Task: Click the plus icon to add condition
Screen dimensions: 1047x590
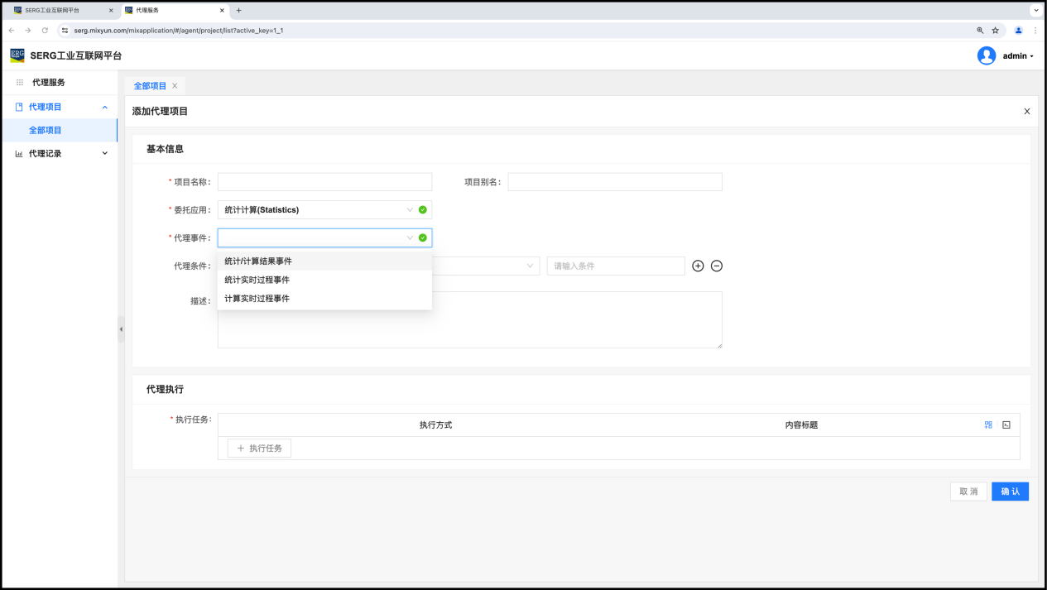Action: 698,266
